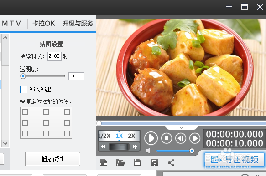The width and height of the screenshot is (266, 176).
Task: Click the rewind double-arrow icon
Action: point(103,146)
